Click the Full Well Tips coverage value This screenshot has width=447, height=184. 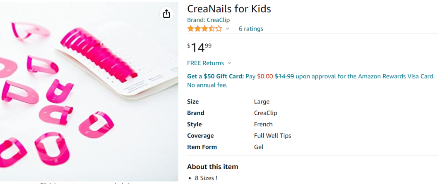pyautogui.click(x=272, y=136)
